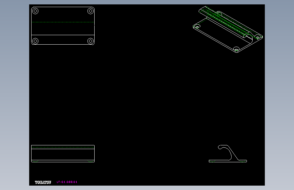The image size is (294, 190).
Task: Select the front elevation view of the bracket
Action: click(x=63, y=153)
